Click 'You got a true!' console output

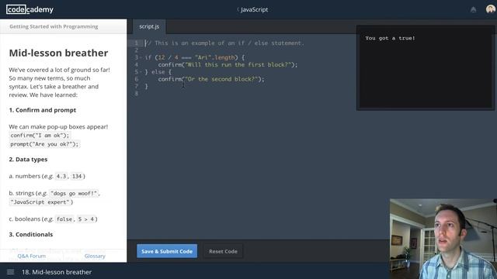coord(390,38)
